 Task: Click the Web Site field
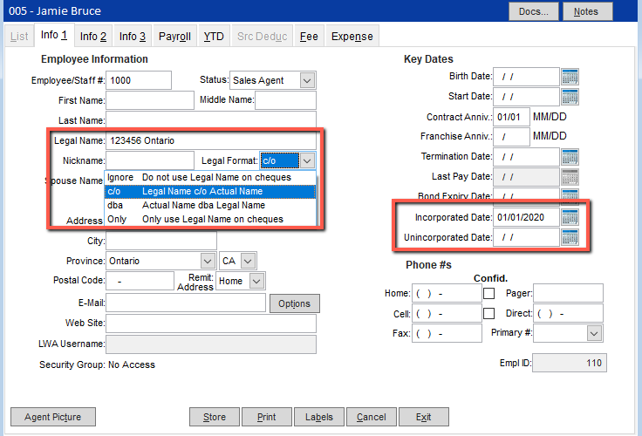211,323
